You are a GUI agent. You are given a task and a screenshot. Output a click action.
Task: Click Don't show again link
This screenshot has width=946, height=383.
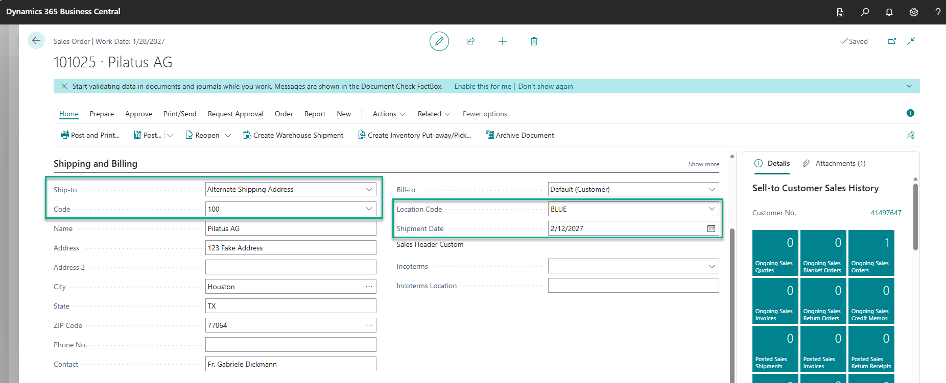[546, 86]
